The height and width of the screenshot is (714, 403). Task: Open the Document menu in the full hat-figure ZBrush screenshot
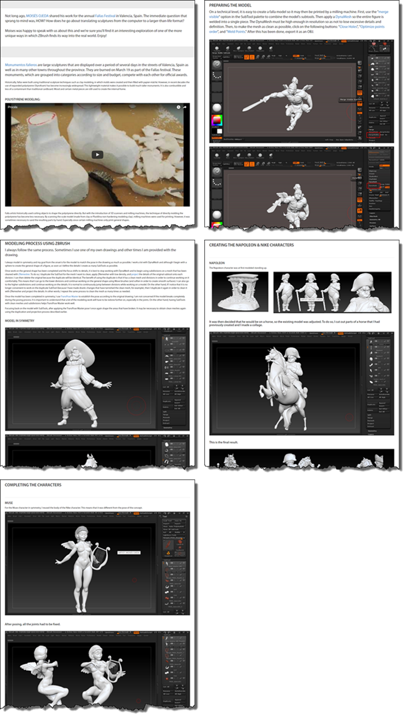point(28,332)
